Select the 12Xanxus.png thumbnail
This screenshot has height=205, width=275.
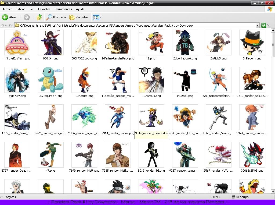pyautogui.click(x=151, y=80)
